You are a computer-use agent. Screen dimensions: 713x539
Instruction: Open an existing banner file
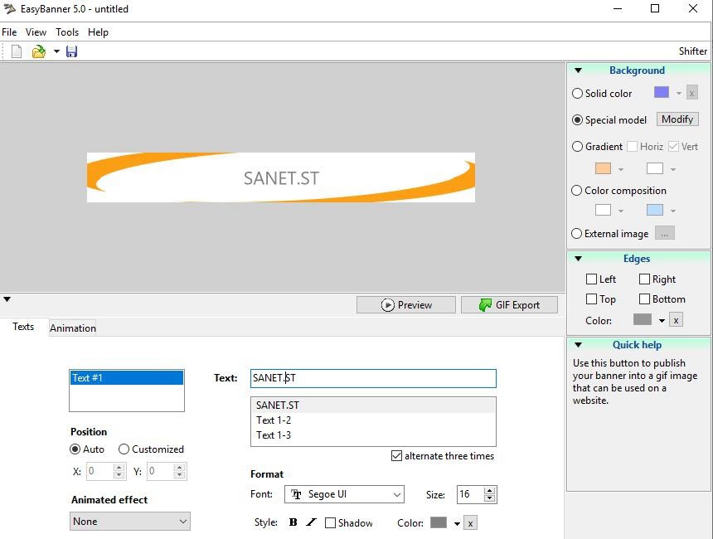coord(39,51)
